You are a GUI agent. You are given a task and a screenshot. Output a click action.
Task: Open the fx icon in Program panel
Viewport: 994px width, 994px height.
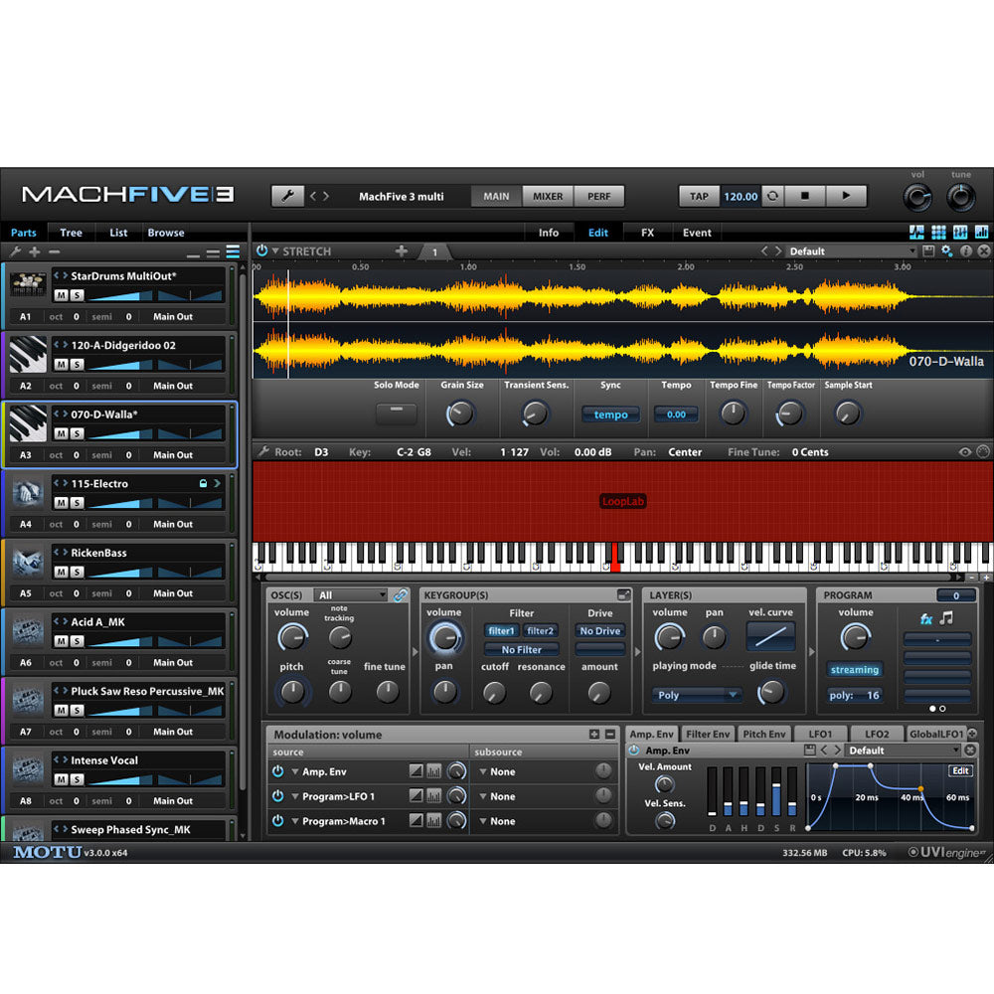(926, 619)
